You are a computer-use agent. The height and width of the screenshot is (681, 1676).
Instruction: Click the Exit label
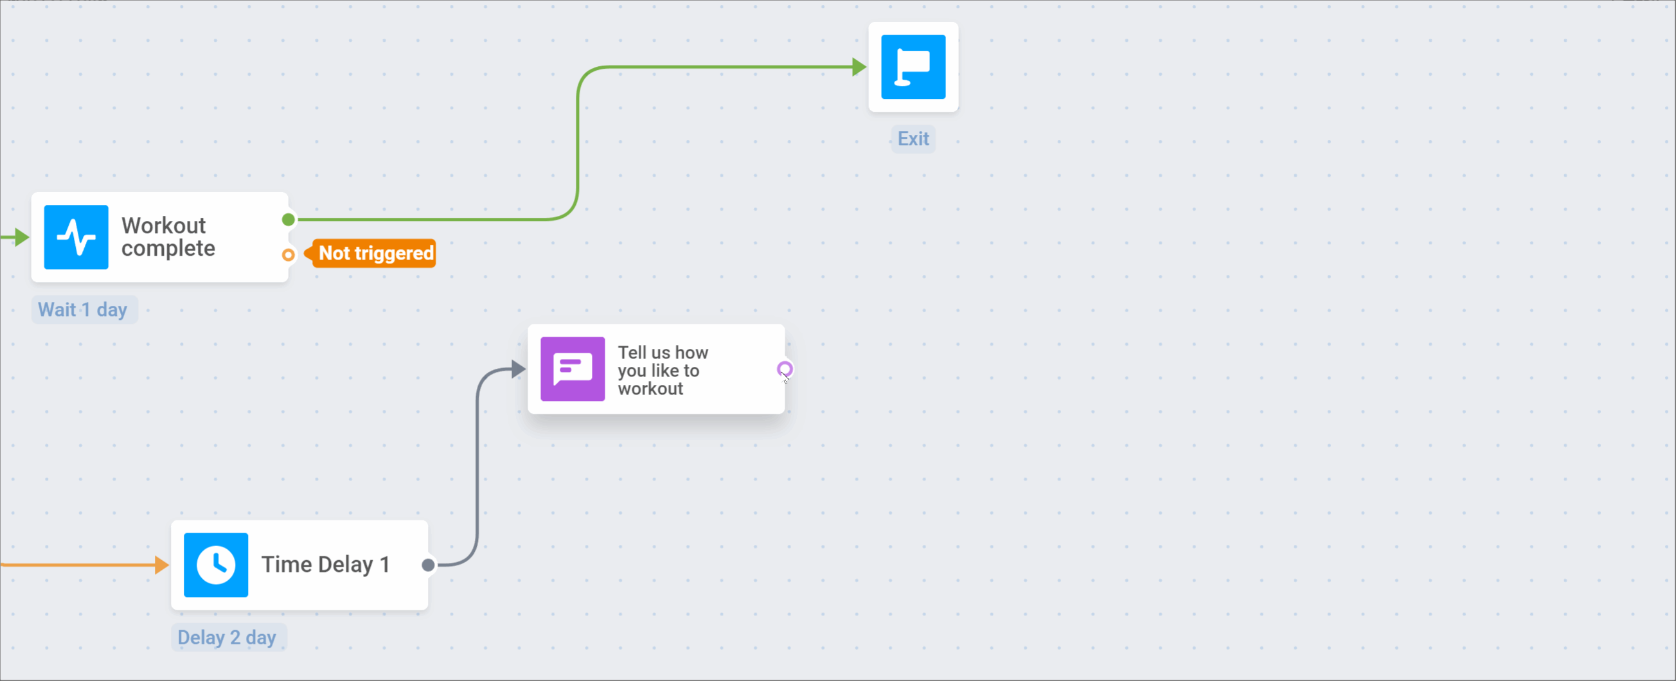tap(913, 139)
